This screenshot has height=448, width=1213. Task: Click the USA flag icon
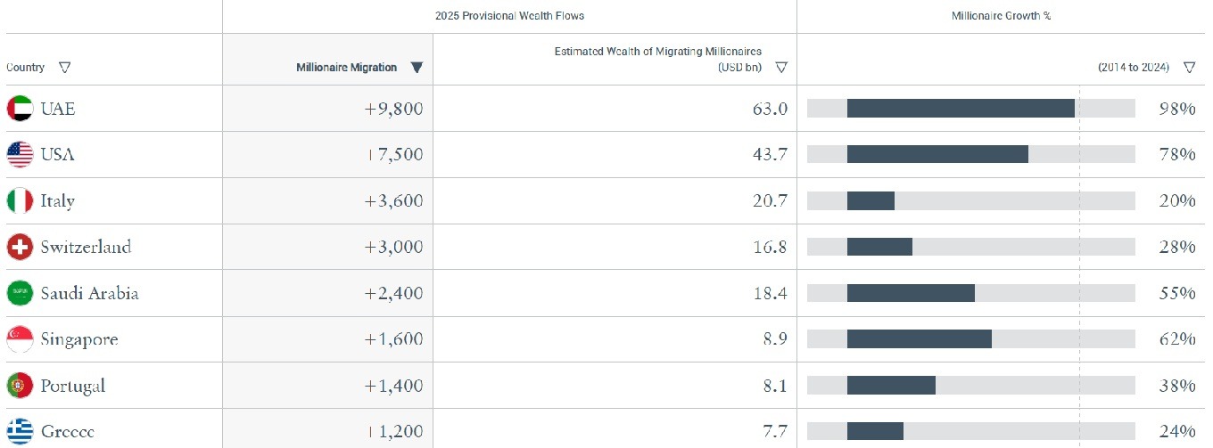[x=20, y=155]
